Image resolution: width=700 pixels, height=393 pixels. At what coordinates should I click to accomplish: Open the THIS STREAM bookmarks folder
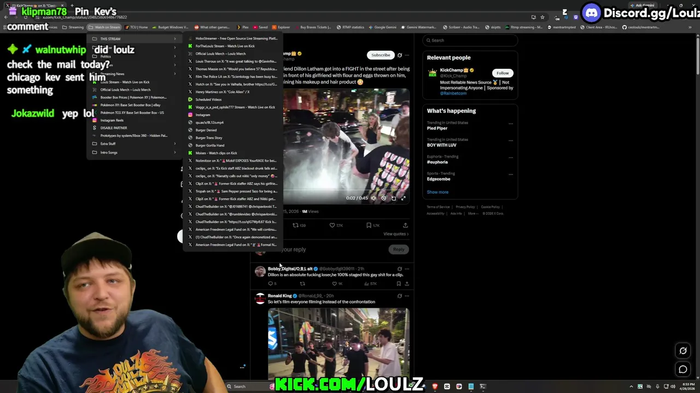pos(133,39)
